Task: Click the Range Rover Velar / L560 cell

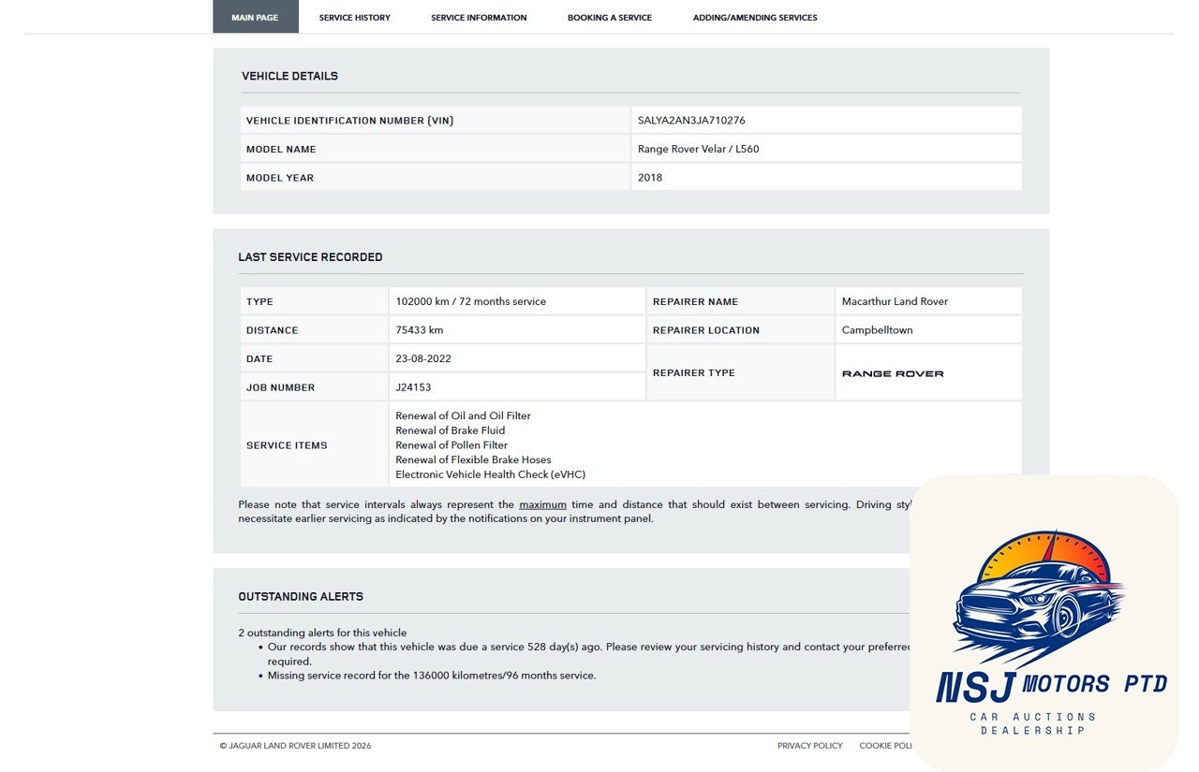Action: click(698, 149)
